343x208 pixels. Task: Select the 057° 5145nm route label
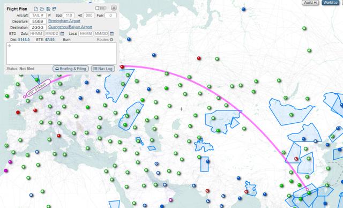point(38,88)
